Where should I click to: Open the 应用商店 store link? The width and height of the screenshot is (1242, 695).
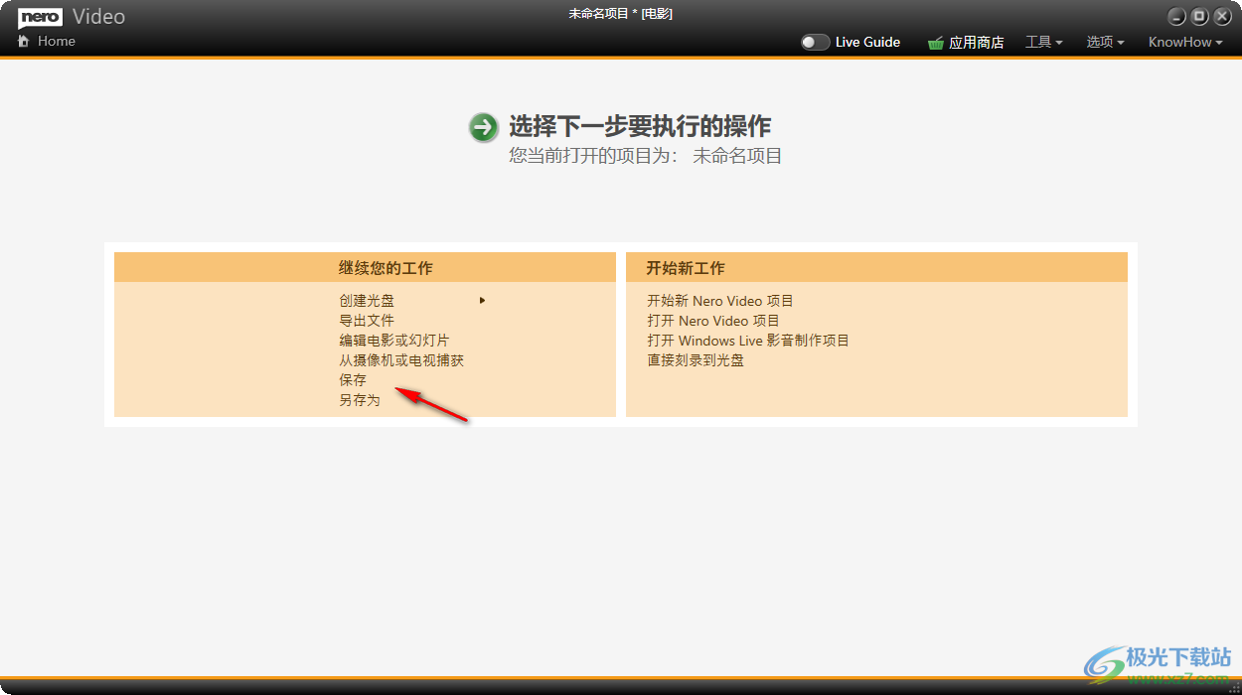[x=976, y=43]
